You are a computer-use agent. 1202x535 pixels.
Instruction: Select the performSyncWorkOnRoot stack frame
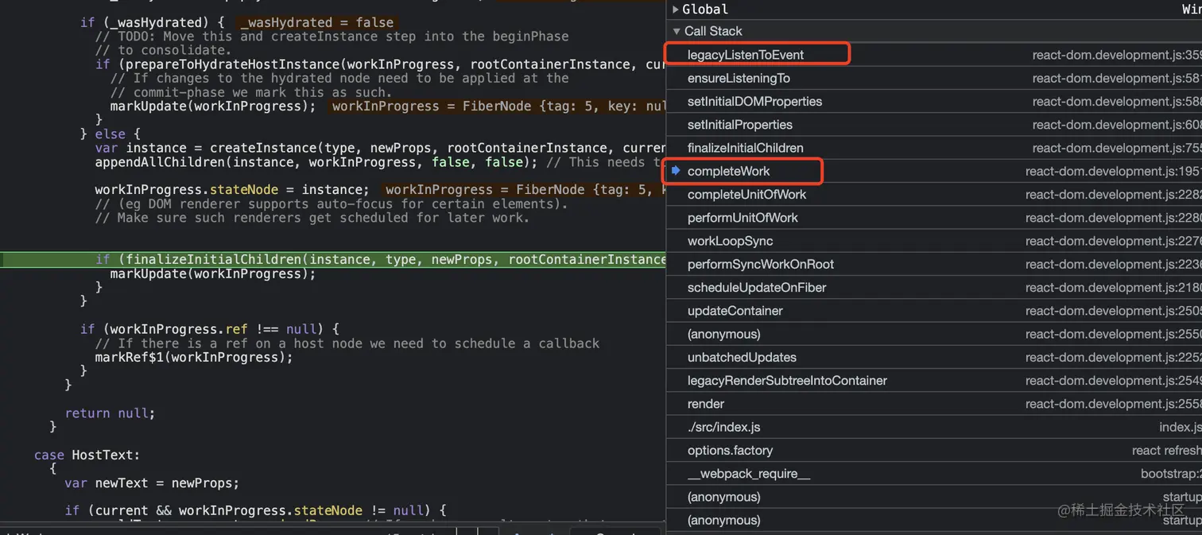click(x=933, y=264)
